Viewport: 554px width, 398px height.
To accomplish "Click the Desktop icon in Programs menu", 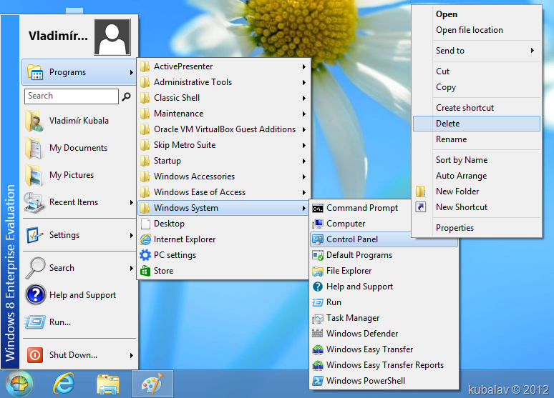I will click(x=145, y=224).
